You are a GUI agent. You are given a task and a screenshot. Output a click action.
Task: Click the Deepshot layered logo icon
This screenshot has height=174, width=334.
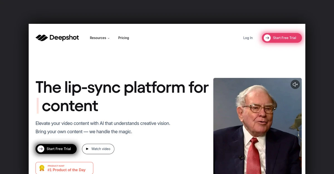[42, 38]
